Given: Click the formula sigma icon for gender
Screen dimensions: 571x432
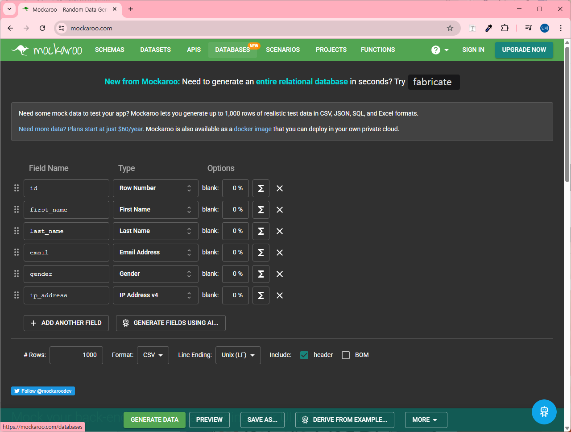Looking at the screenshot, I should click(261, 274).
